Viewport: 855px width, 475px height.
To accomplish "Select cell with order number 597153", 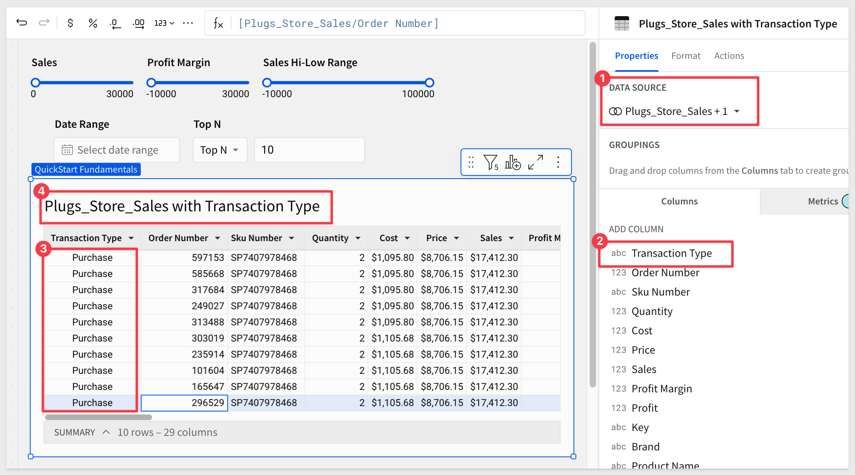I will [184, 258].
